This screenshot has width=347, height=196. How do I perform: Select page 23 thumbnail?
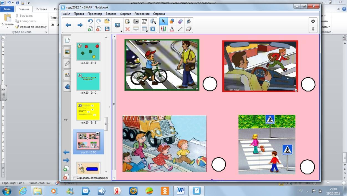[x=88, y=52]
